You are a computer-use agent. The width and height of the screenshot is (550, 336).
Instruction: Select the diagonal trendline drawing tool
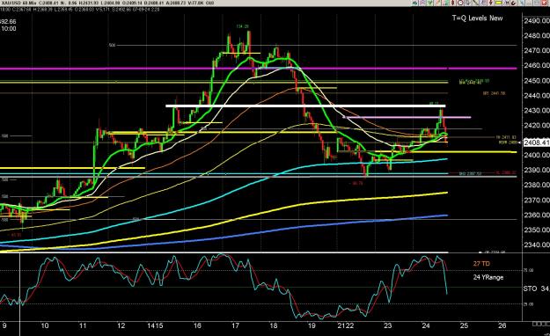(x=475, y=4)
